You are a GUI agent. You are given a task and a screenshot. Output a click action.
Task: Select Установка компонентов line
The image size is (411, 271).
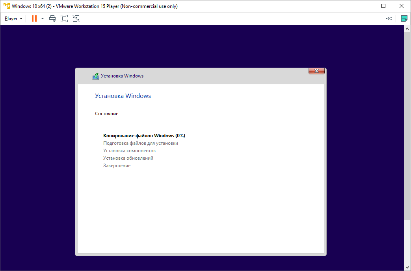(x=129, y=151)
